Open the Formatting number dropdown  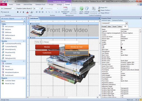(57, 8)
